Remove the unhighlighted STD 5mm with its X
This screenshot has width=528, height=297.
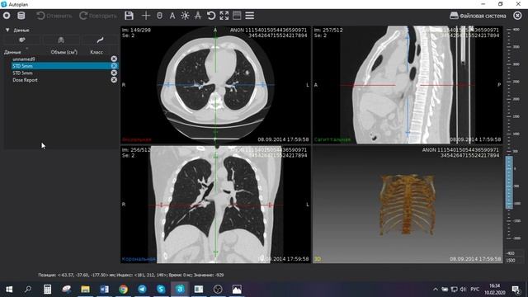(114, 73)
